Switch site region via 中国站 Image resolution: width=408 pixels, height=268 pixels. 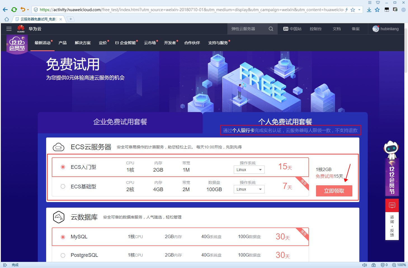coord(292,29)
